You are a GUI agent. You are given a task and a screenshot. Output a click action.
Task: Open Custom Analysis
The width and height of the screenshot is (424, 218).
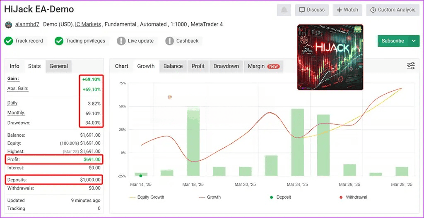(393, 10)
